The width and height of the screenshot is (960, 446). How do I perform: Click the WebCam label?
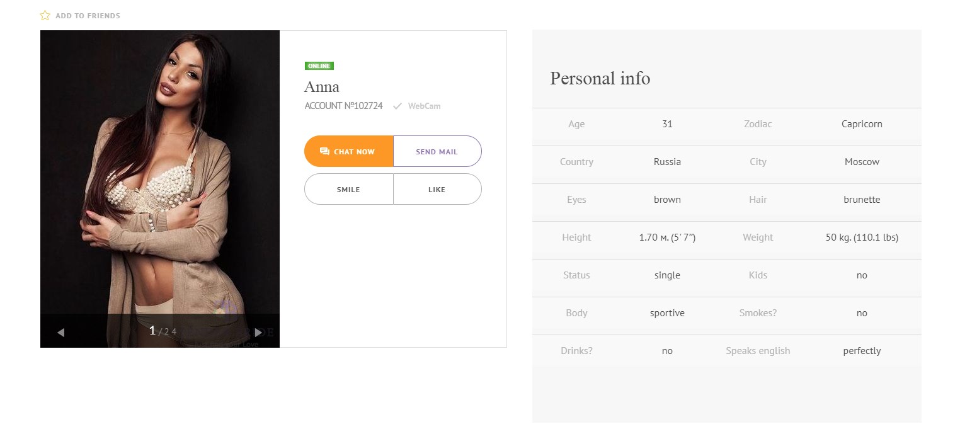(424, 106)
